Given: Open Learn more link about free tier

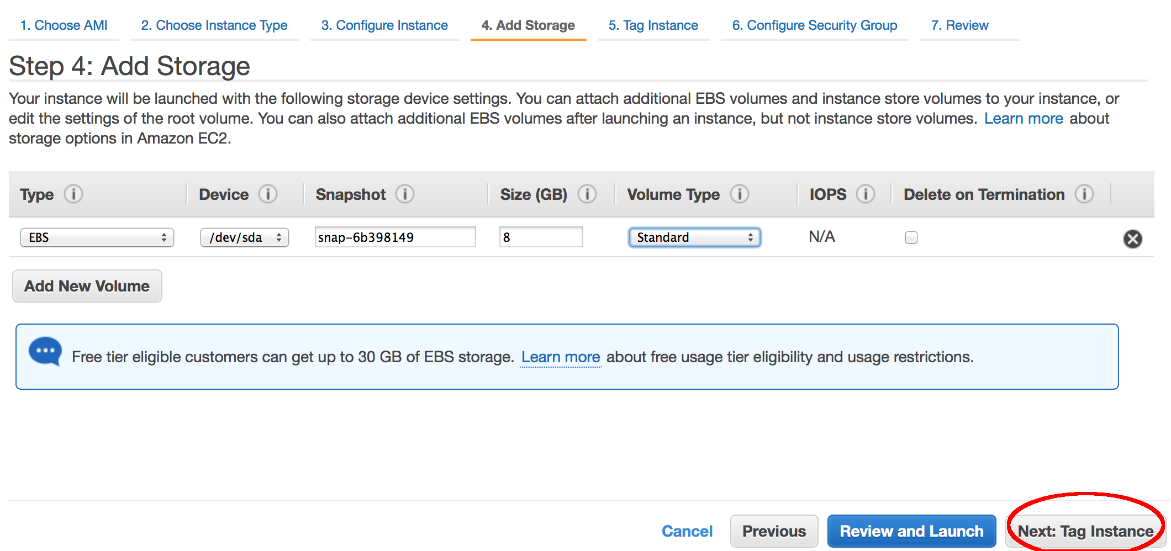Looking at the screenshot, I should [561, 357].
